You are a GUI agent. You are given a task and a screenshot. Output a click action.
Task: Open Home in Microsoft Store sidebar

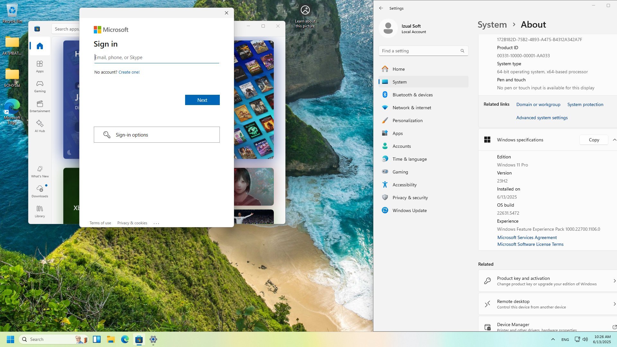click(x=40, y=46)
